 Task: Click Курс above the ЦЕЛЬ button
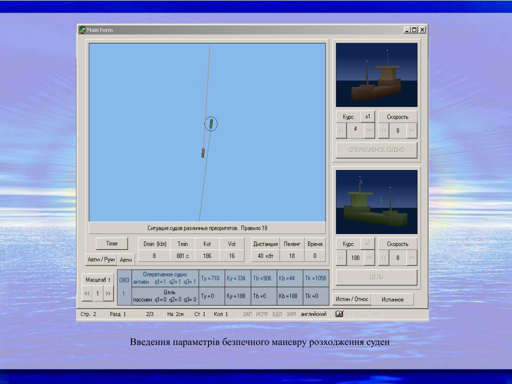tap(348, 244)
